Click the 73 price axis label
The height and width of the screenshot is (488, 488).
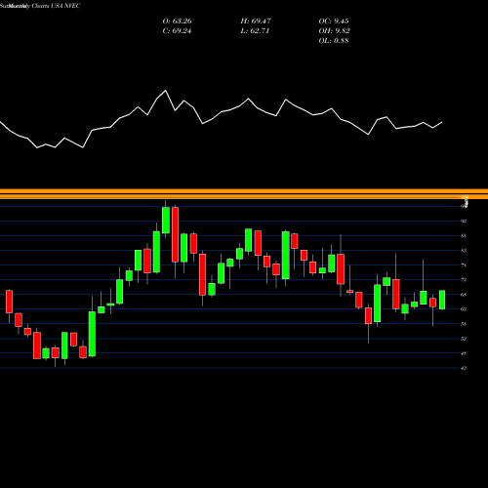pos(464,280)
